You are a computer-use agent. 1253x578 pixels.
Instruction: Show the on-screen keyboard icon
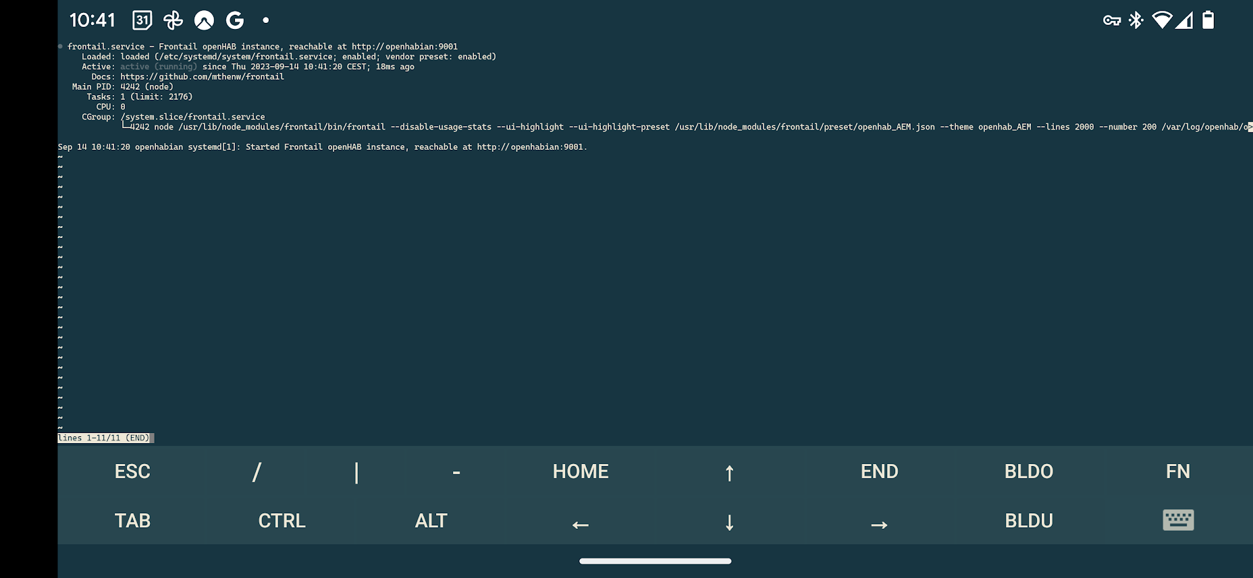(x=1178, y=521)
